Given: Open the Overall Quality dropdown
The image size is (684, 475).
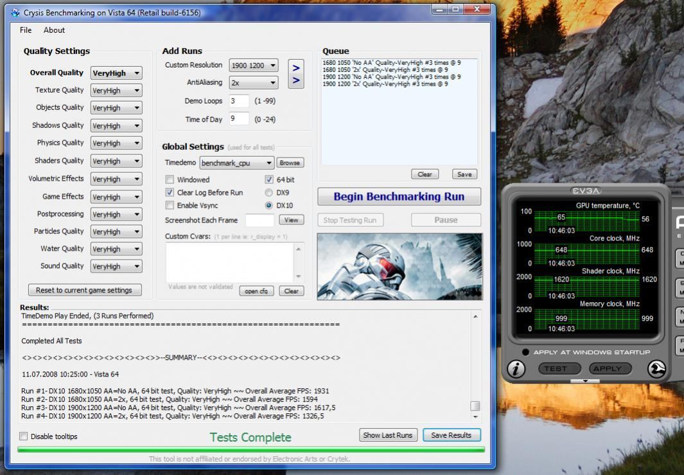Looking at the screenshot, I should [116, 73].
